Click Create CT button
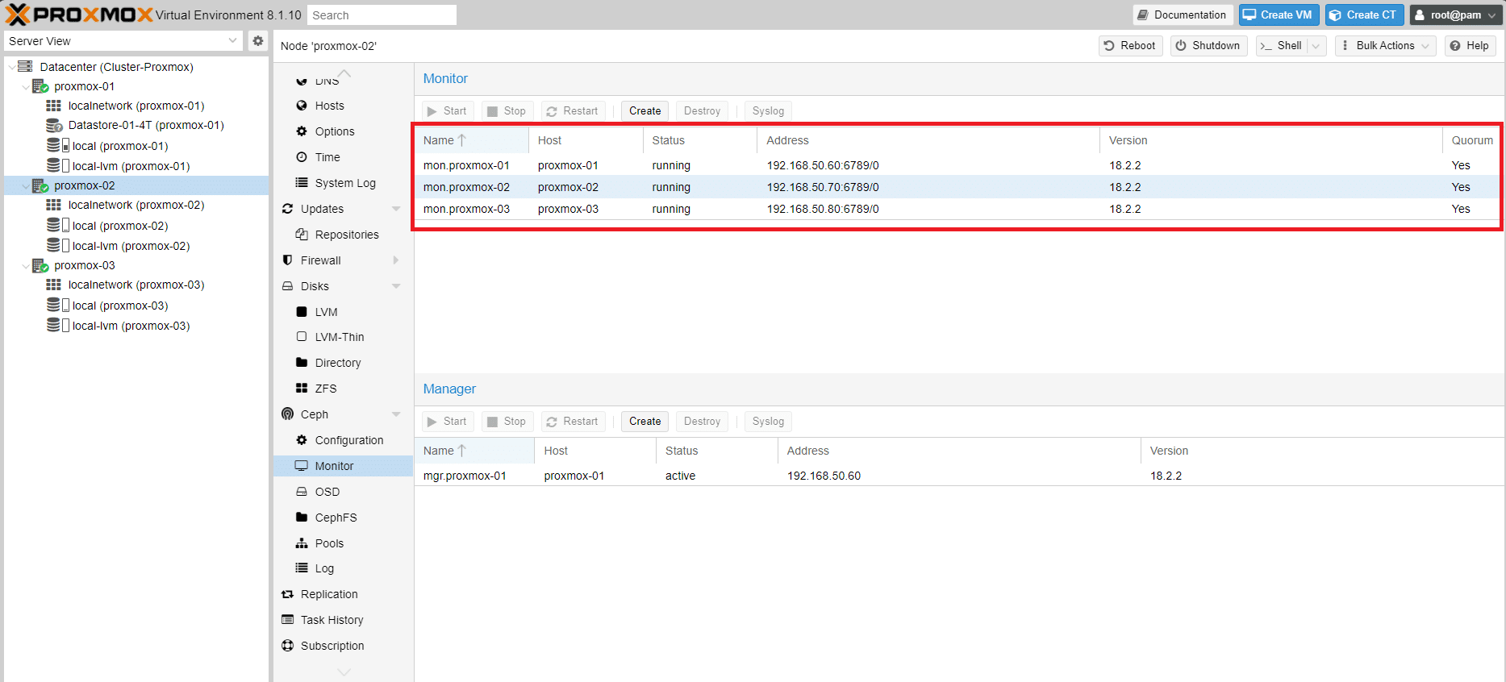The width and height of the screenshot is (1506, 682). [1364, 15]
